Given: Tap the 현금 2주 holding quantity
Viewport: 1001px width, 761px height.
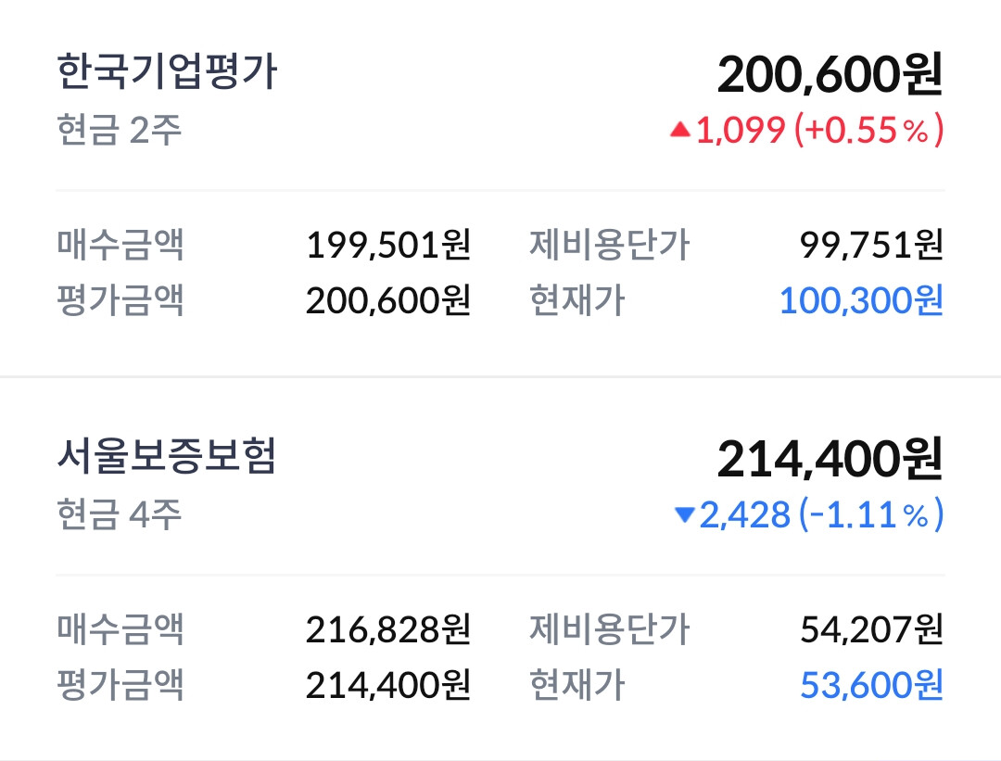Looking at the screenshot, I should tap(119, 130).
